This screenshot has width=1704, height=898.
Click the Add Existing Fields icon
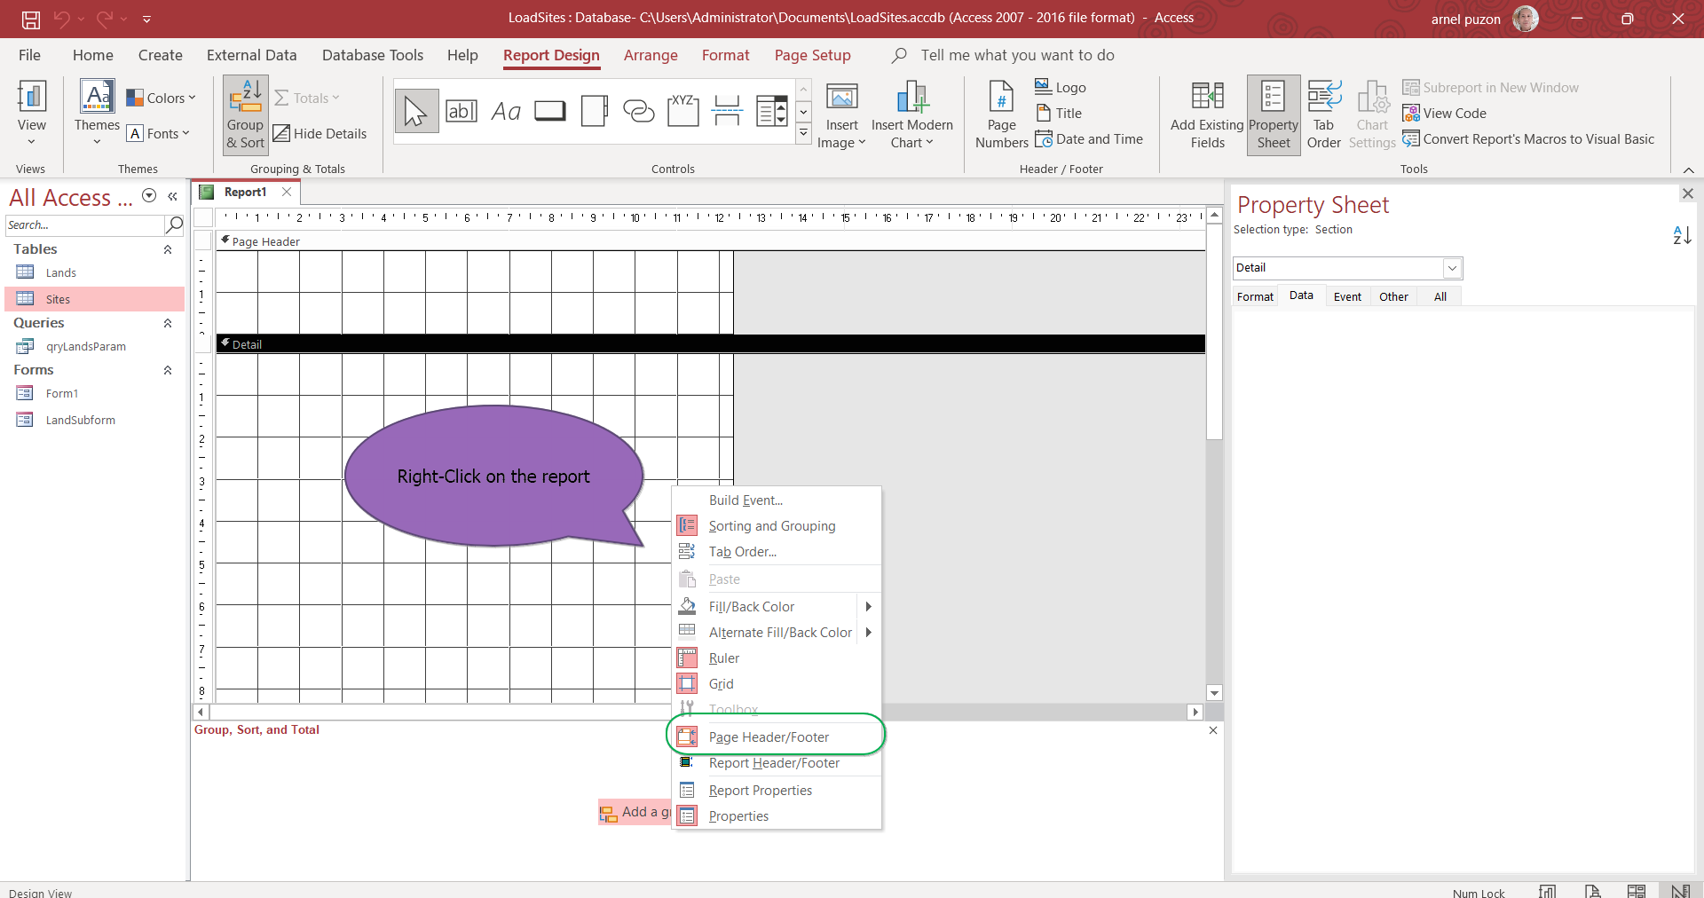(1207, 115)
